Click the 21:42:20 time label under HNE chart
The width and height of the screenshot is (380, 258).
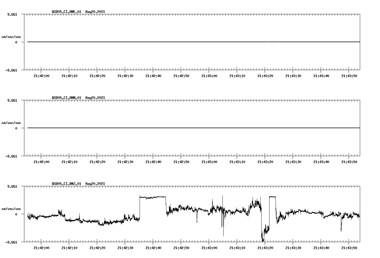[97, 76]
